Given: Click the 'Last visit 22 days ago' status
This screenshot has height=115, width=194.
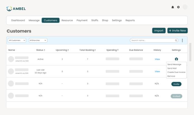Looking at the screenshot, I should [x=40, y=71].
